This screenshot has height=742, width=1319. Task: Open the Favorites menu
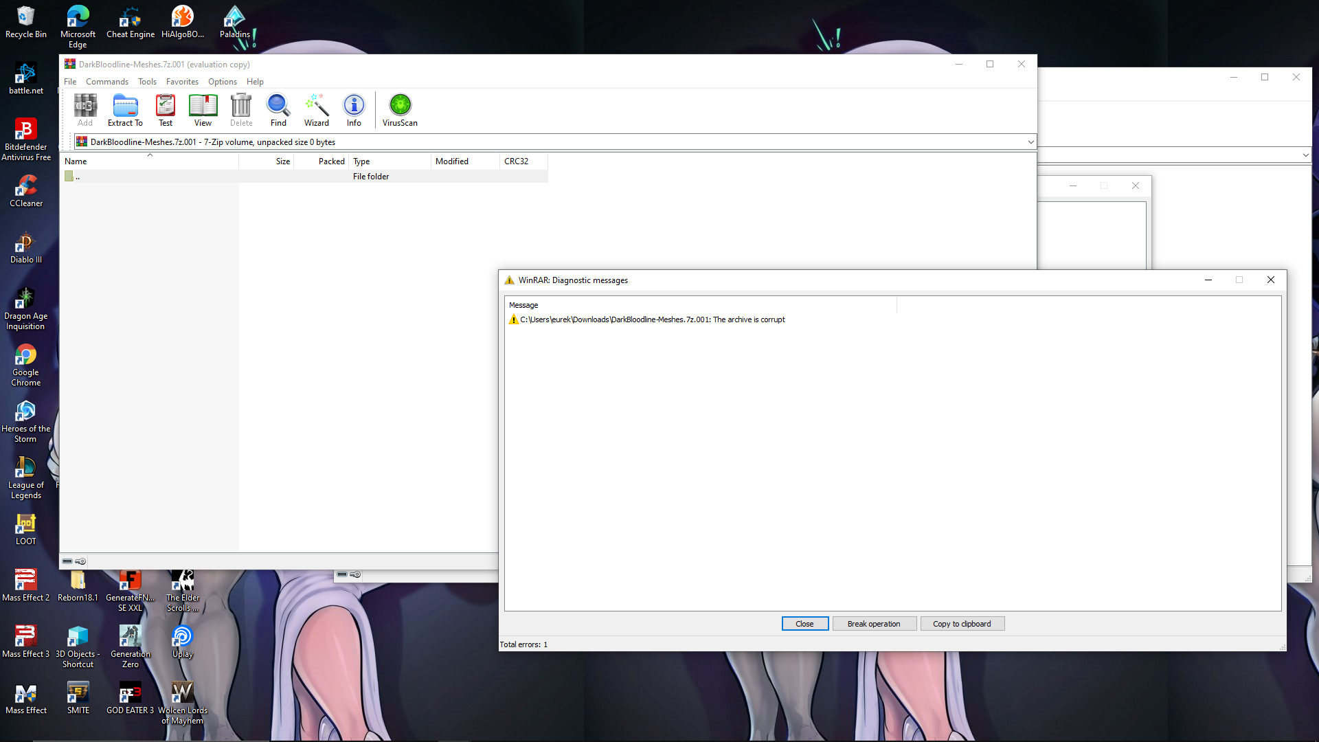click(182, 81)
